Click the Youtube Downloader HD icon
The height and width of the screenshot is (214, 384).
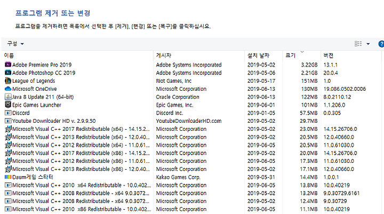pyautogui.click(x=8, y=121)
